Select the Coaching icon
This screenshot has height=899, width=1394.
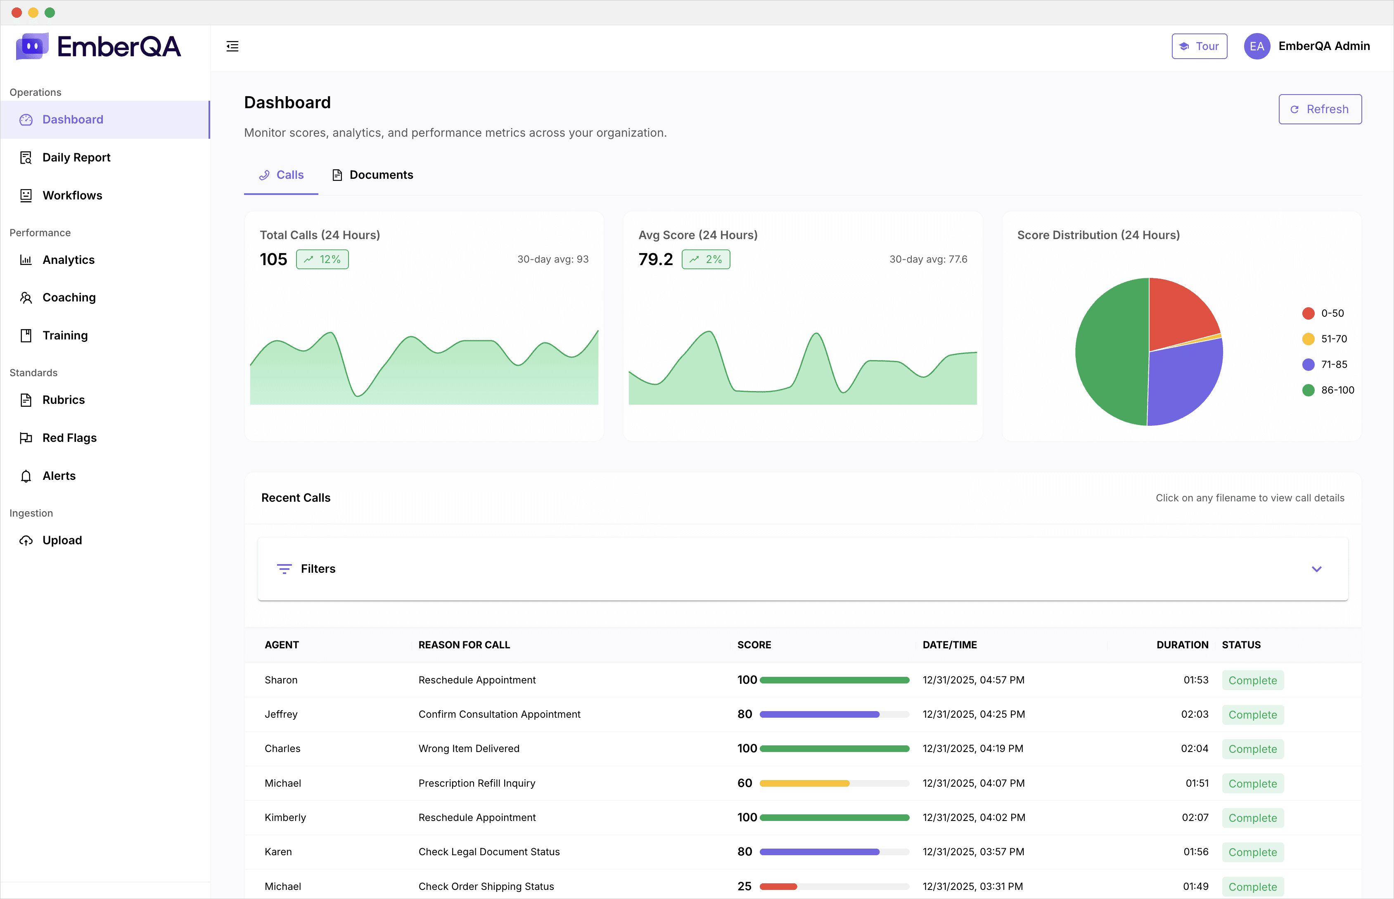tap(26, 298)
